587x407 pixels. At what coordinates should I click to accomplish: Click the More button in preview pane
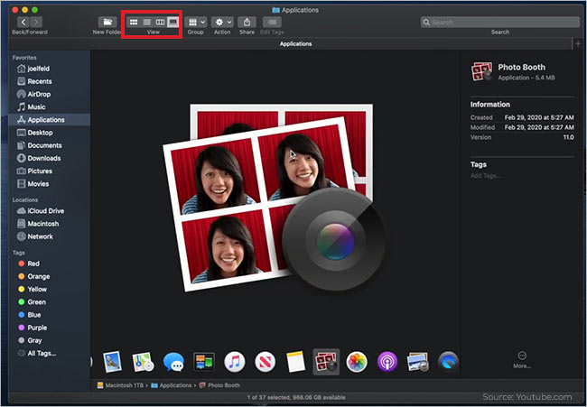pos(522,359)
